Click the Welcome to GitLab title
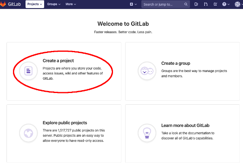This screenshot has height=167, width=243. 123,24
